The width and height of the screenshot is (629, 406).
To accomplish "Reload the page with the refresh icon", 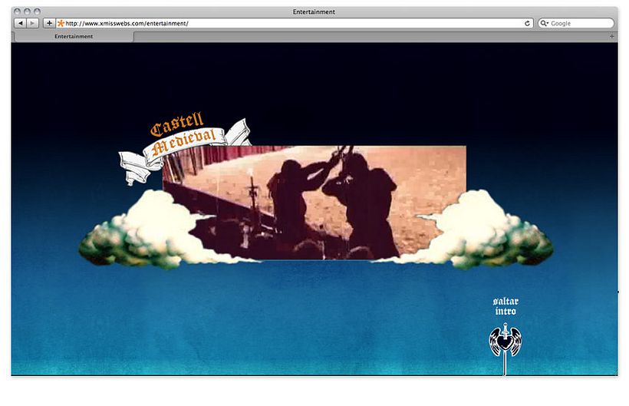I will pyautogui.click(x=527, y=23).
